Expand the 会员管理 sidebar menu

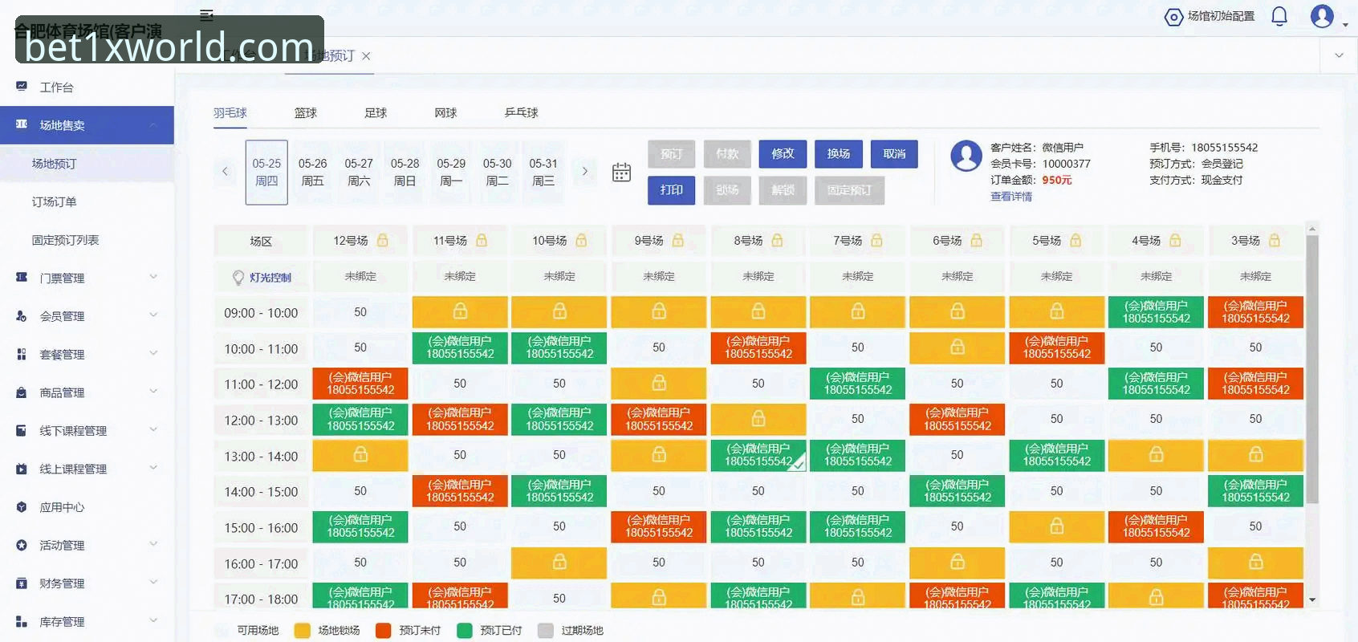[x=152, y=315]
